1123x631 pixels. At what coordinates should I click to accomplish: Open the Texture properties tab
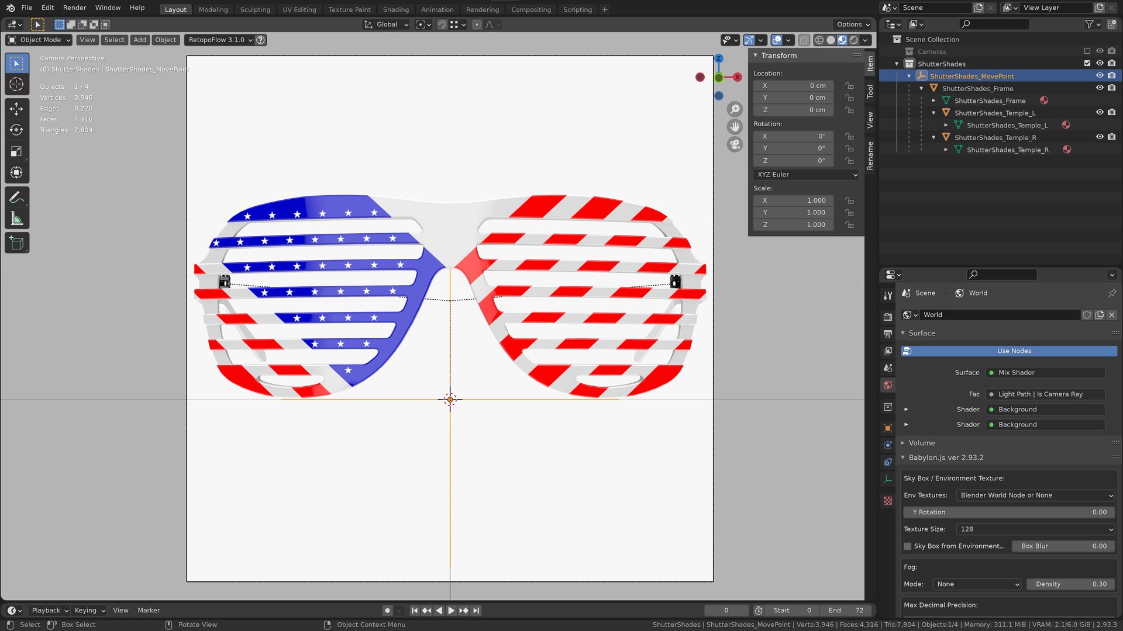pyautogui.click(x=888, y=501)
